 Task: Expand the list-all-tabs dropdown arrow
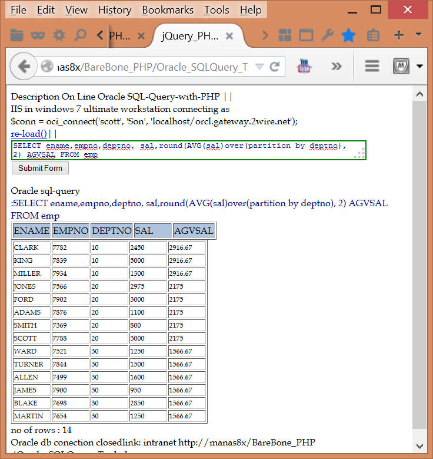click(x=418, y=34)
